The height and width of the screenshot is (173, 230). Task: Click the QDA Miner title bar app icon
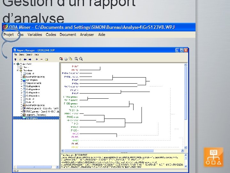coord(5,27)
